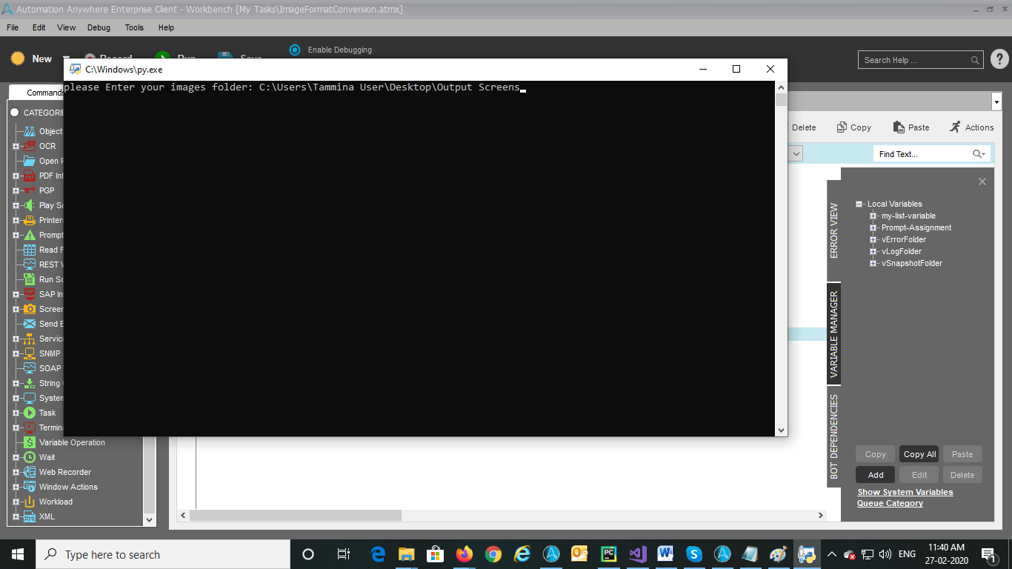Click the SNMP command icon
Screen dimensions: 1012x569
30,353
